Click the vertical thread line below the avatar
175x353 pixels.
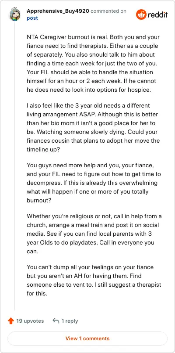pyautogui.click(x=15, y=166)
